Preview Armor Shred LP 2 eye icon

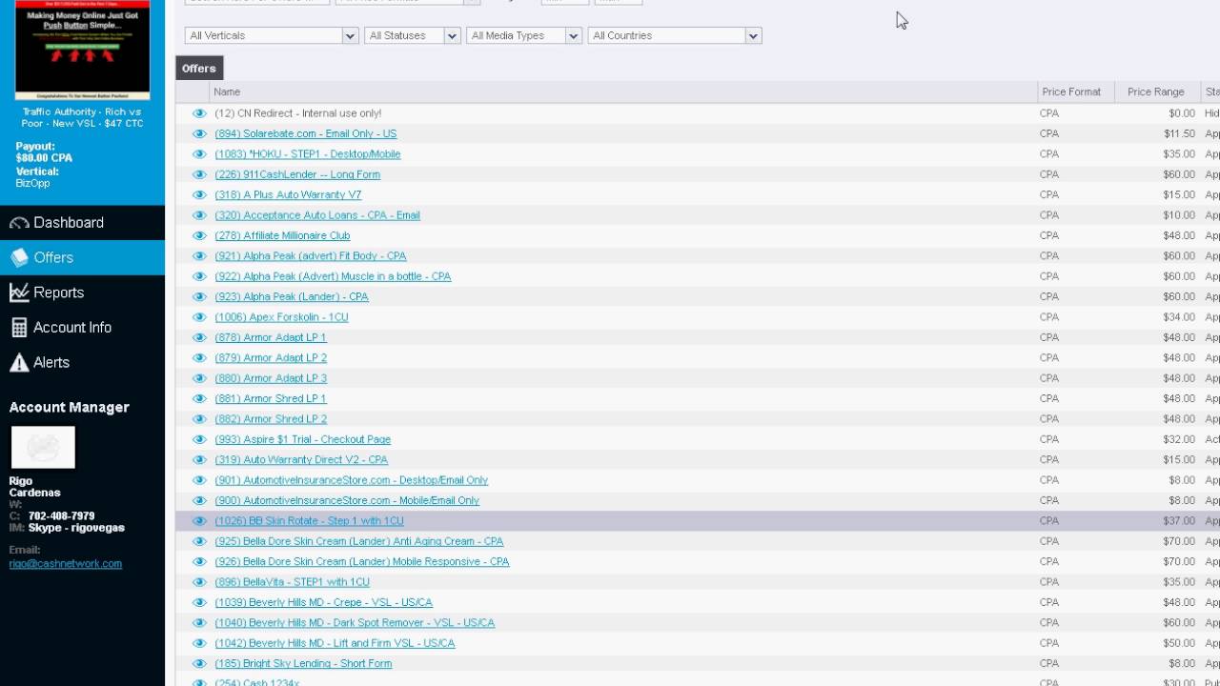199,419
